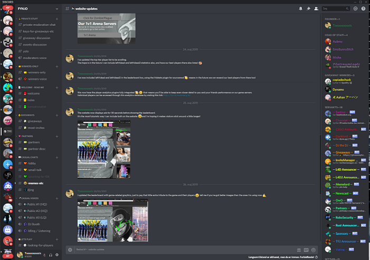This screenshot has width=370, height=260.
Task: Create channel in PRIVATE STUFF with plus icon
Action: tap(57, 19)
